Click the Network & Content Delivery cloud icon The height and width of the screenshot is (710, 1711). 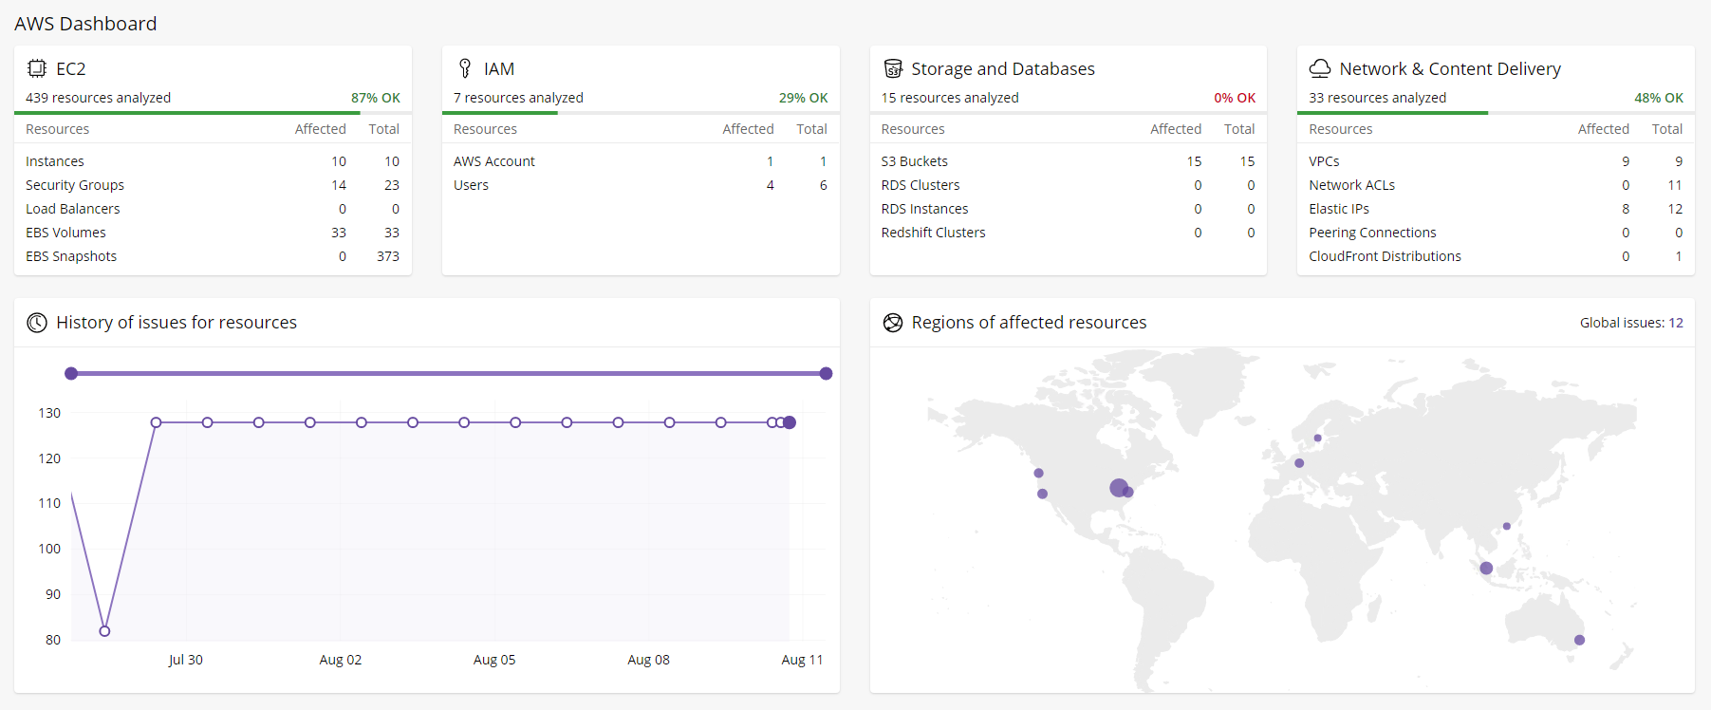click(1320, 68)
